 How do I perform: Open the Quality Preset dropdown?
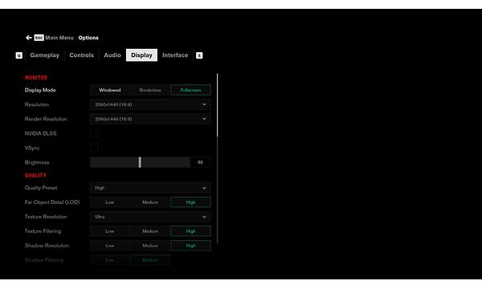tap(150, 188)
